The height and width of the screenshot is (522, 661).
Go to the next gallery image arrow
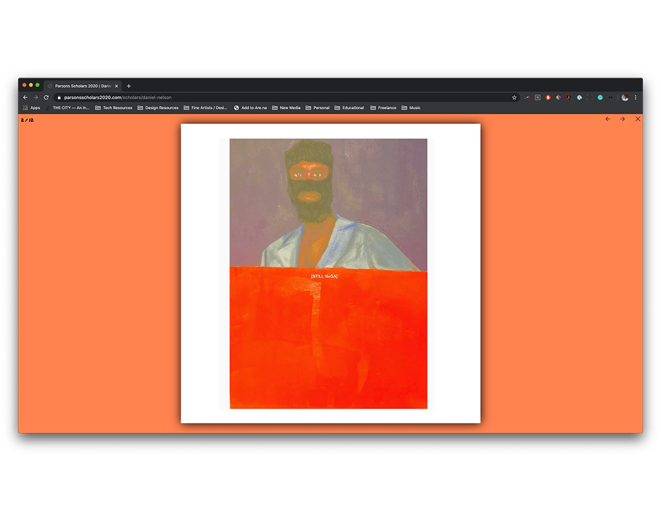[x=622, y=119]
